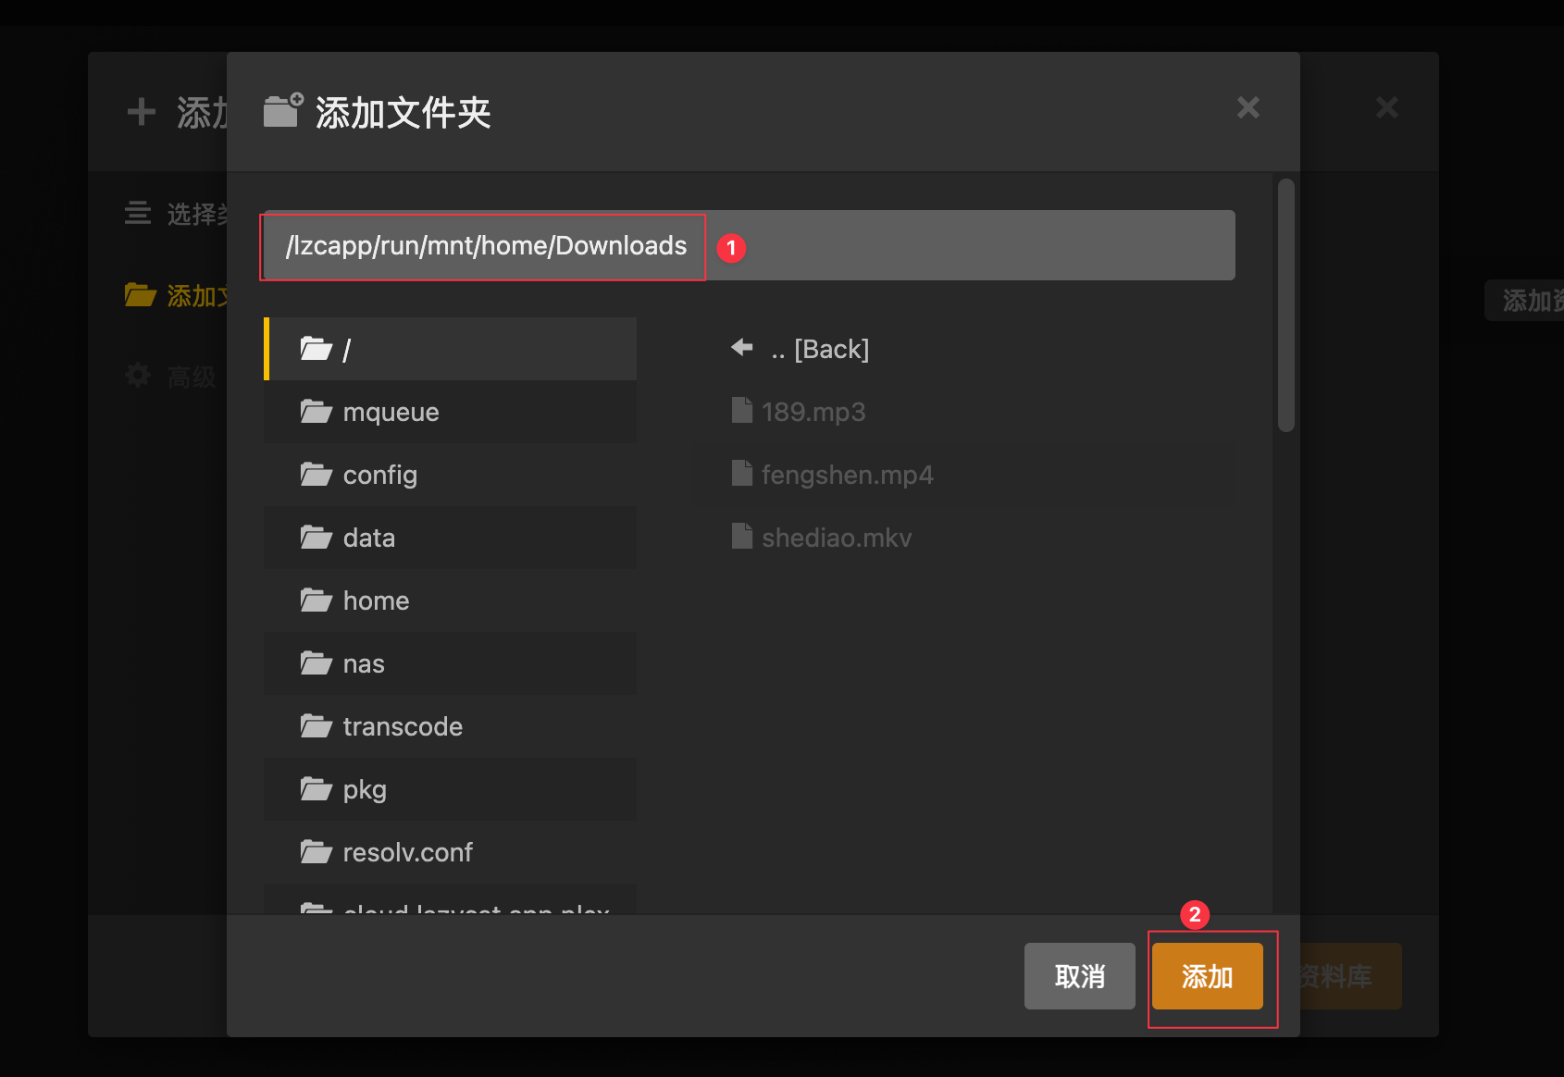Click the orange 添加 button
1564x1077 pixels.
point(1207,976)
